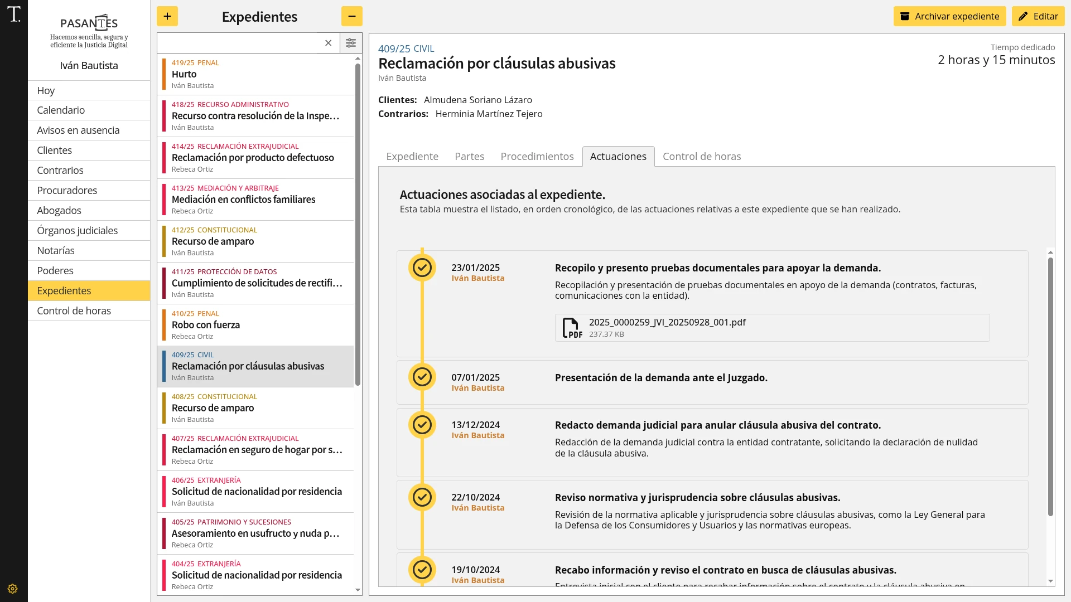Open settings gear icon at bottom left
Image resolution: width=1071 pixels, height=602 pixels.
pos(13,589)
